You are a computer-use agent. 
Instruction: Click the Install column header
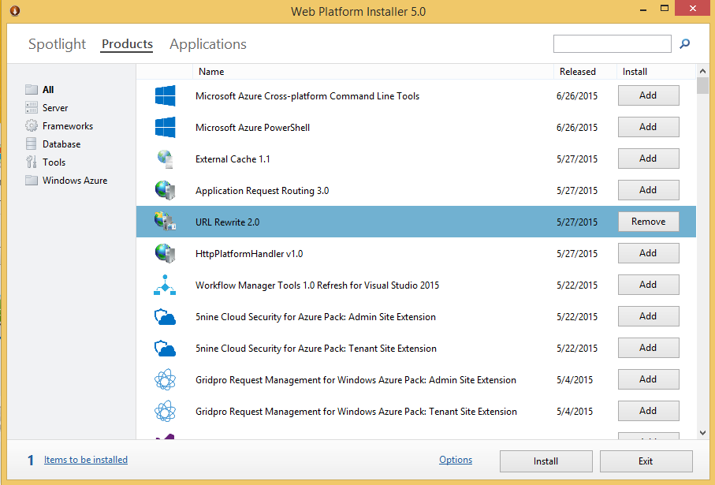656,72
